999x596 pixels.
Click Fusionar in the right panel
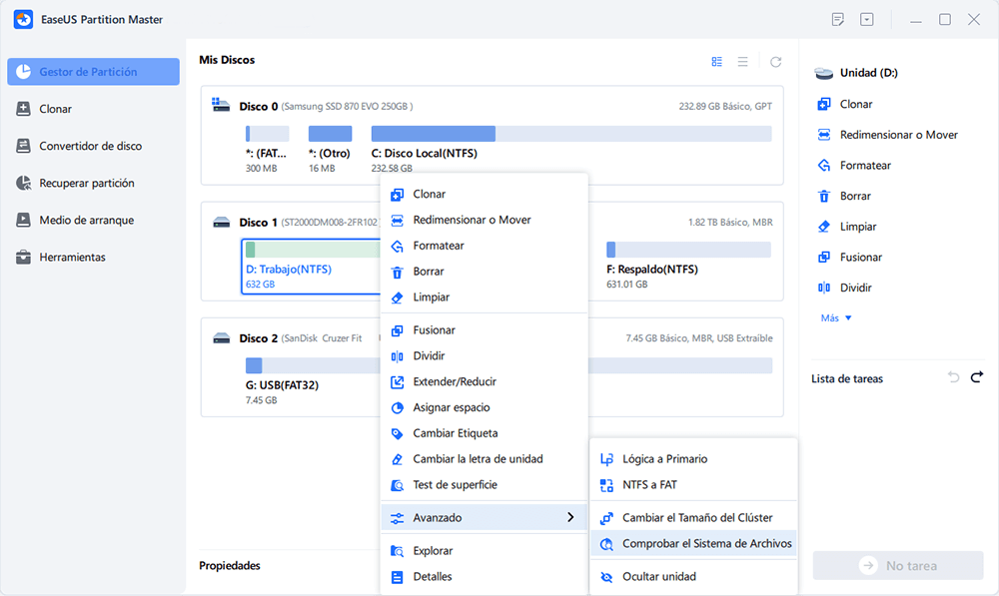tap(849, 257)
